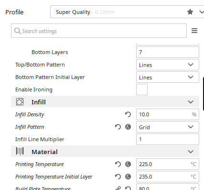Click the Bottom Layers value field
Viewport: 204px width, 190px height.
[168, 52]
